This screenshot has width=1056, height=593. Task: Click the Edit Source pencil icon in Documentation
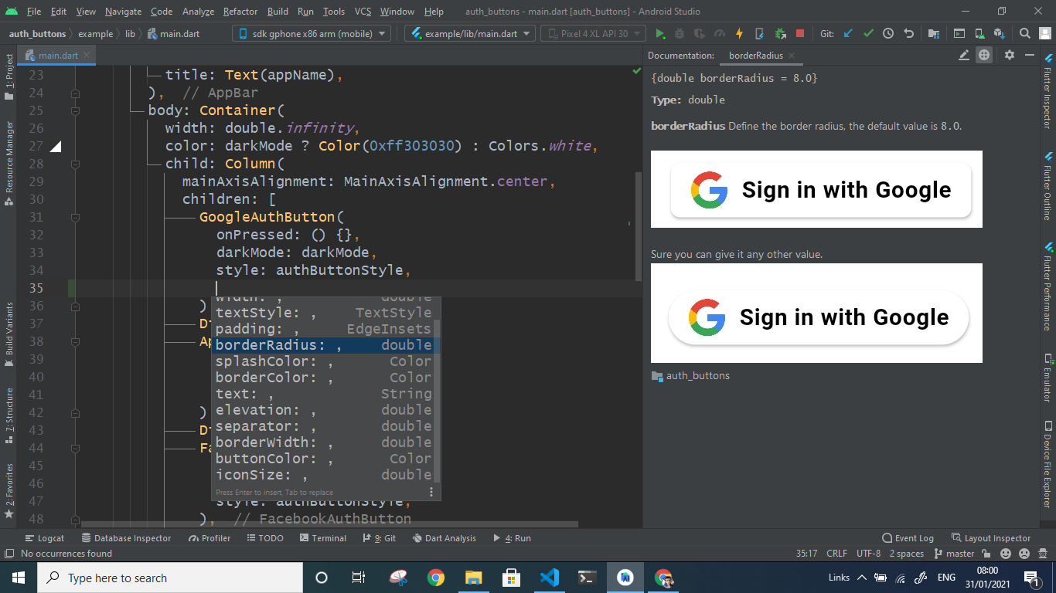click(964, 55)
